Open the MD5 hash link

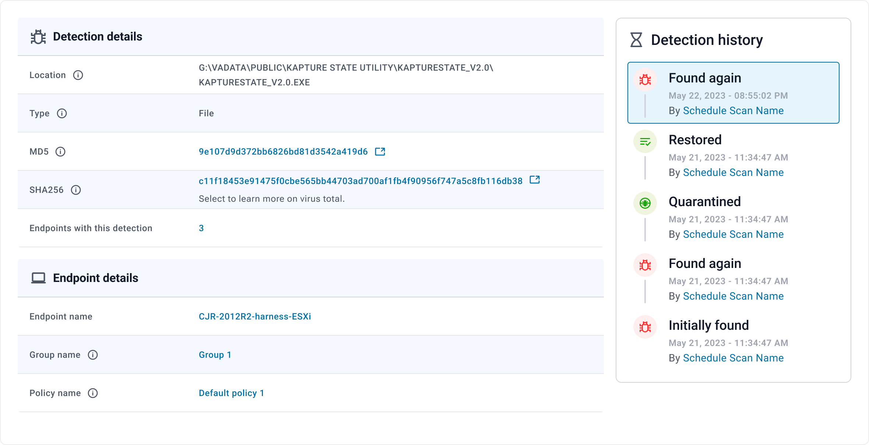283,152
